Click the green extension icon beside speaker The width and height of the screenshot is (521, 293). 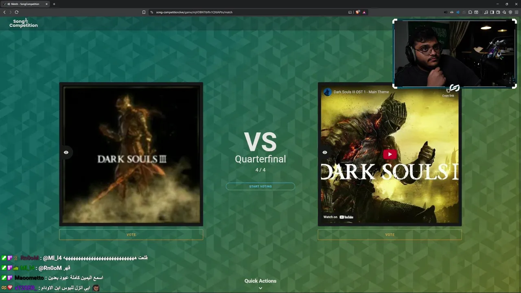tap(452, 12)
